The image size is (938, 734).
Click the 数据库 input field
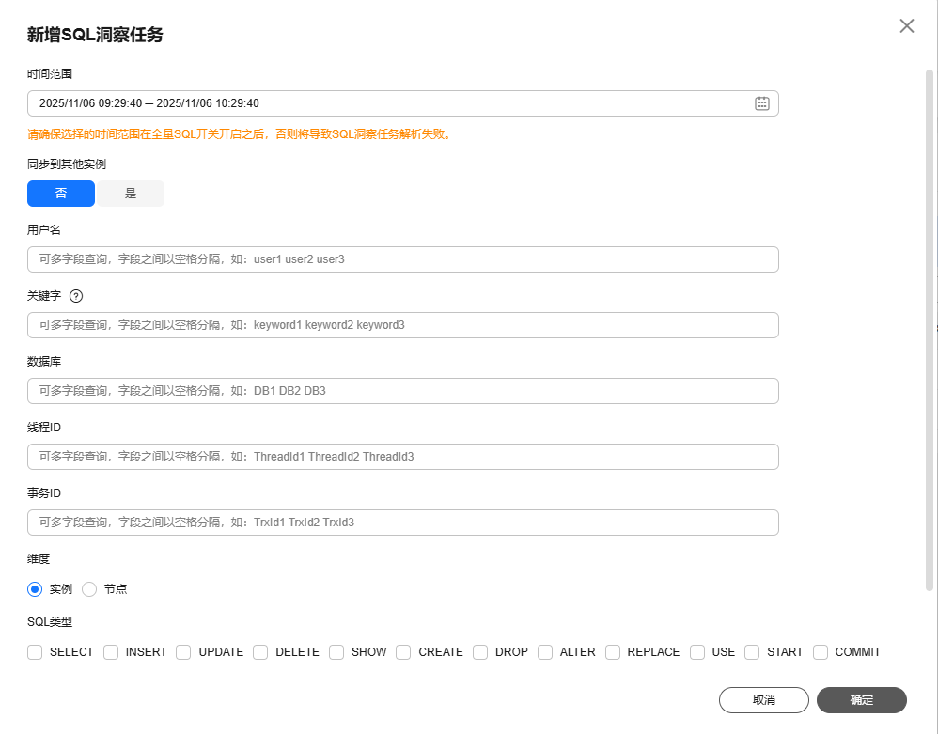click(x=402, y=391)
